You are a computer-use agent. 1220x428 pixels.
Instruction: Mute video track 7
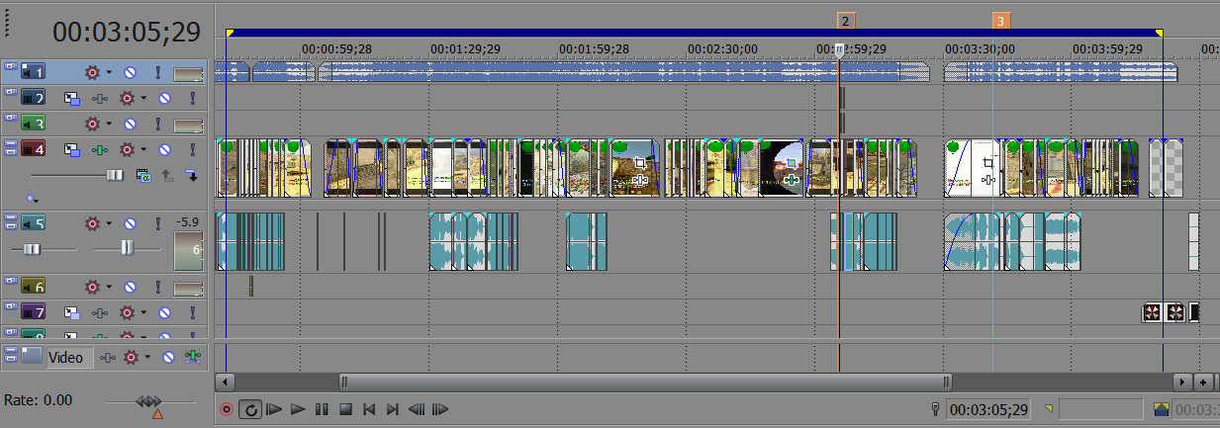tap(165, 312)
